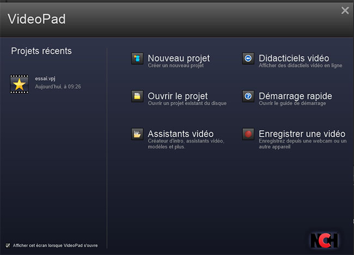
Task: Click the red Enregistrer une vidéo record icon
Action: click(x=248, y=134)
